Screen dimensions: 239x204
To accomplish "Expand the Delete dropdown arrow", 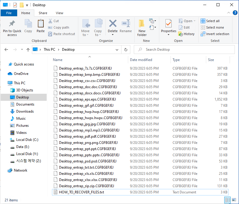I will pyautogui.click(x=113, y=35).
